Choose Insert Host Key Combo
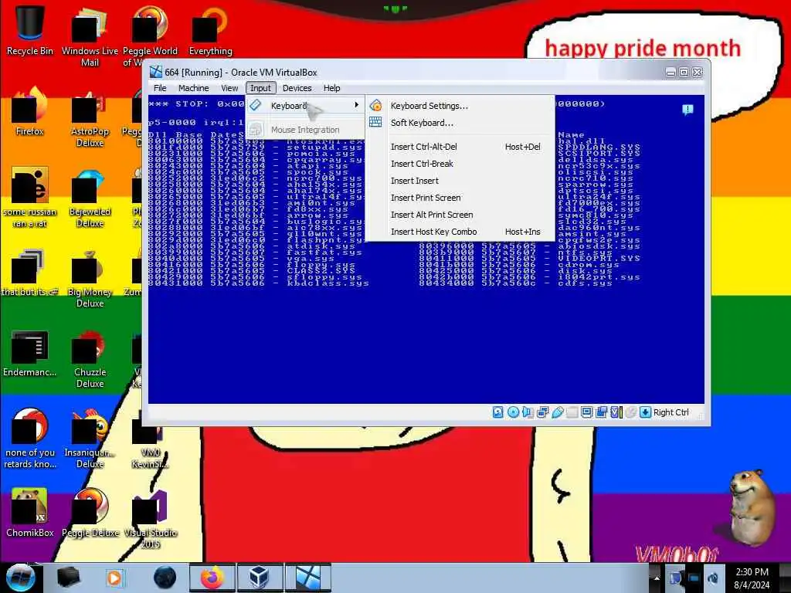The width and height of the screenshot is (791, 593). click(x=460, y=232)
